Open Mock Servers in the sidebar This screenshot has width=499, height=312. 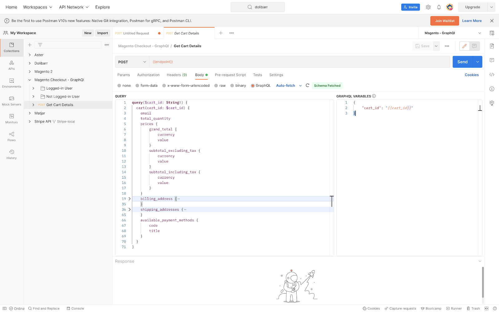pyautogui.click(x=12, y=101)
